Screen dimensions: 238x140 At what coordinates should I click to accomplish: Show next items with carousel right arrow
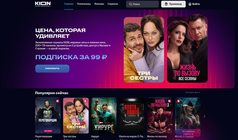[x=204, y=116]
